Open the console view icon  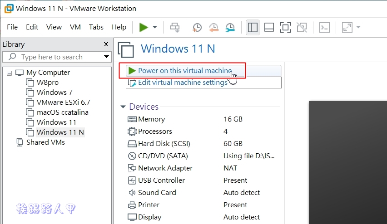coord(324,27)
